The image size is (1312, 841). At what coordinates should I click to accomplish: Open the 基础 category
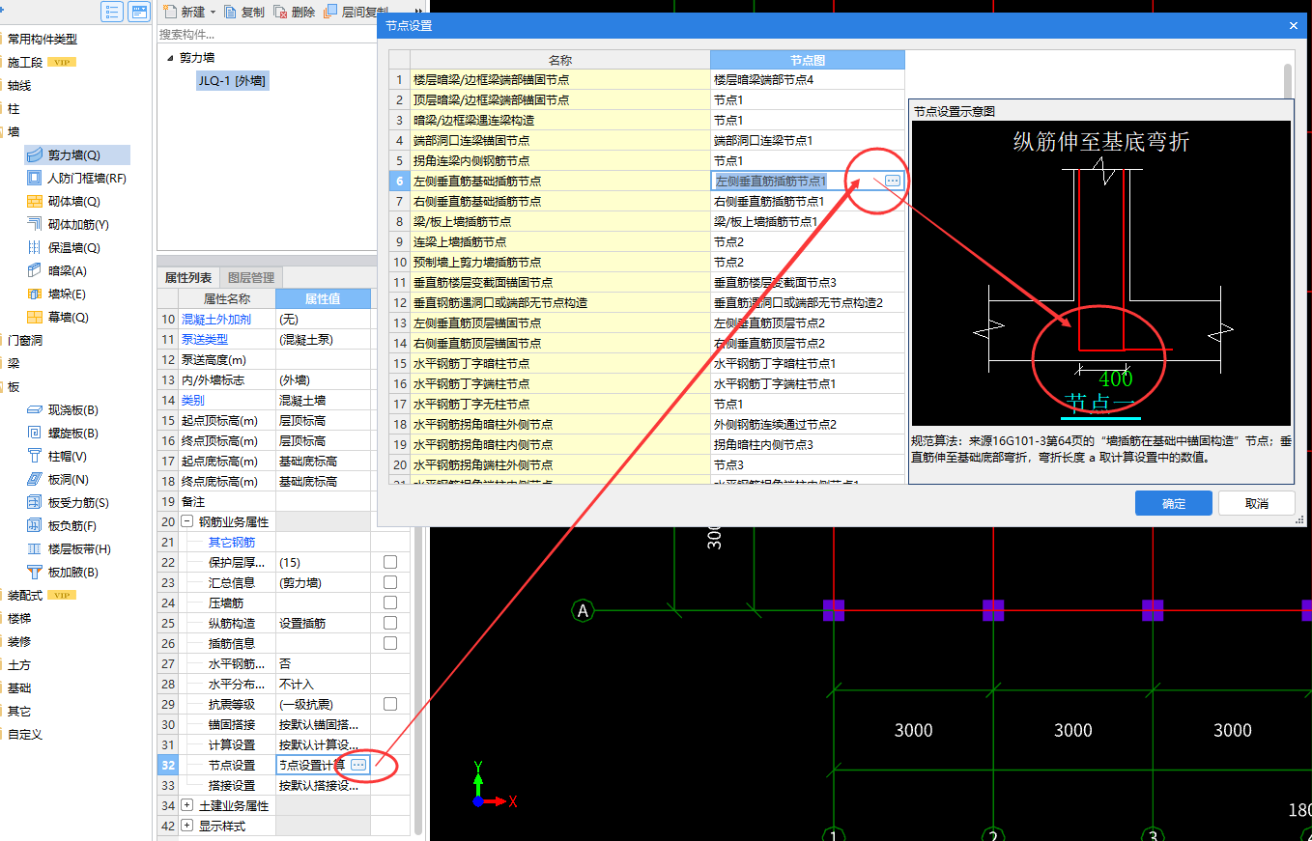(x=19, y=687)
